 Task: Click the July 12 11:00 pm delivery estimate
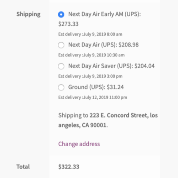(93, 98)
